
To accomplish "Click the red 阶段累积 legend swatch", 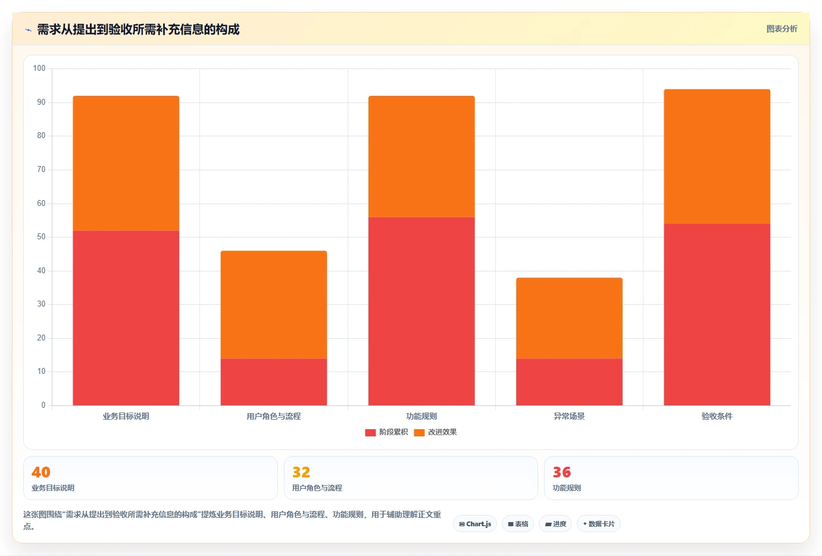I will (x=370, y=432).
